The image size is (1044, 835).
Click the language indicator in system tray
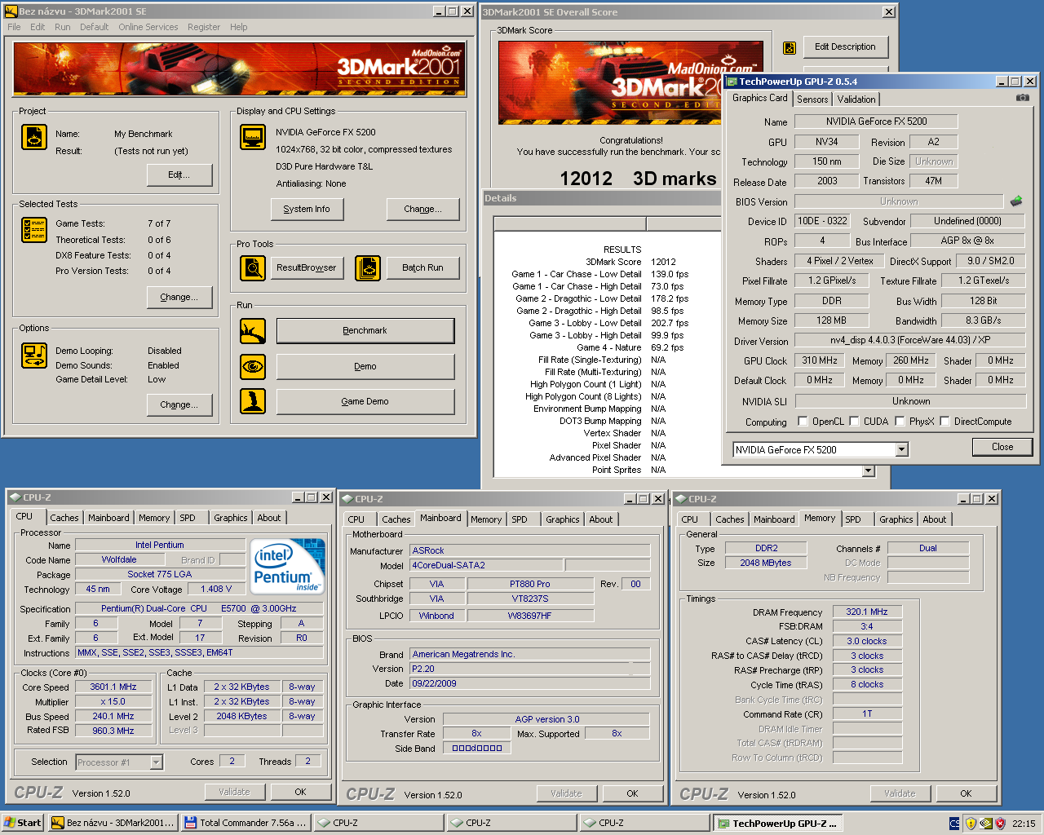coord(954,824)
